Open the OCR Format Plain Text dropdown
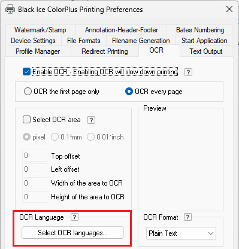Image resolution: width=239 pixels, height=249 pixels. [x=181, y=233]
